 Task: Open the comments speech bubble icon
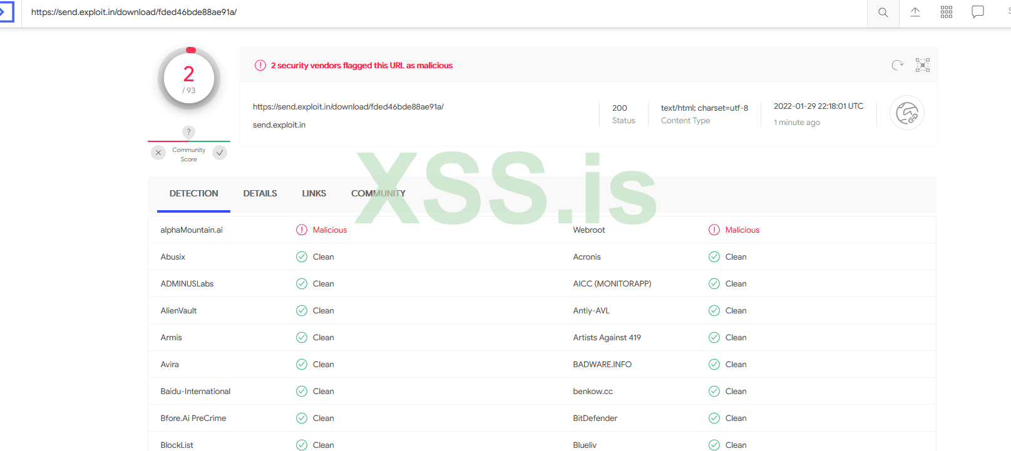pyautogui.click(x=978, y=13)
